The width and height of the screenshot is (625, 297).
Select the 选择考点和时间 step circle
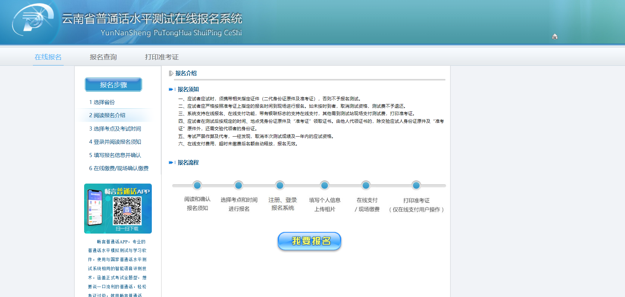pos(239,185)
